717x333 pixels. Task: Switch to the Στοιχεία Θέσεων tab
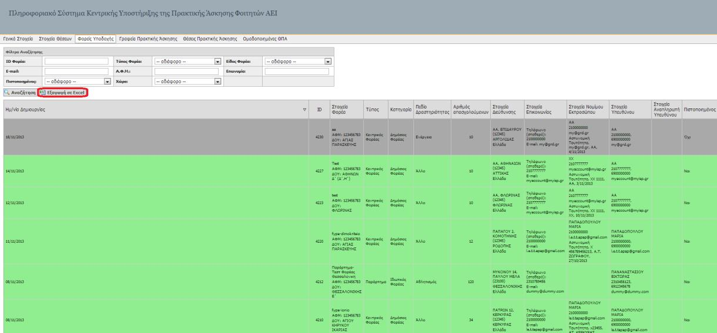pyautogui.click(x=56, y=39)
